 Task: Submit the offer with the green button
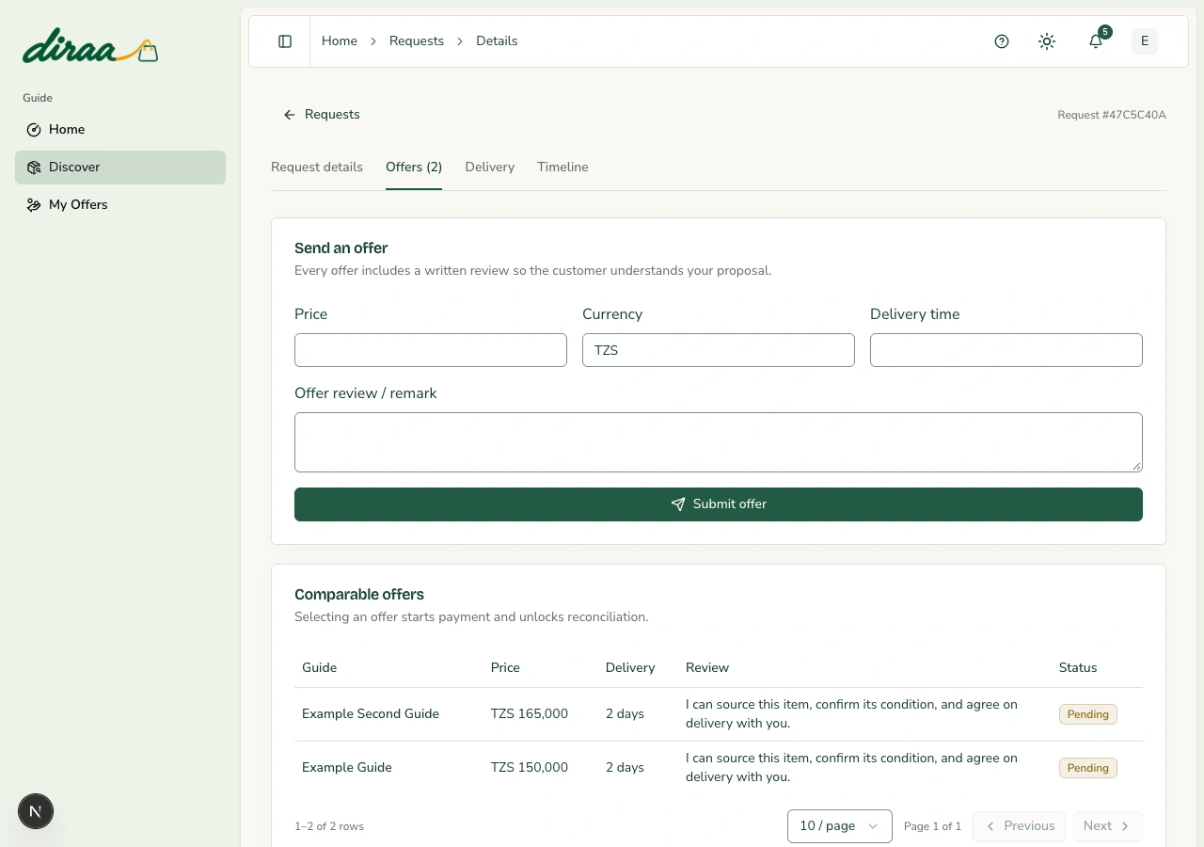[x=719, y=504]
